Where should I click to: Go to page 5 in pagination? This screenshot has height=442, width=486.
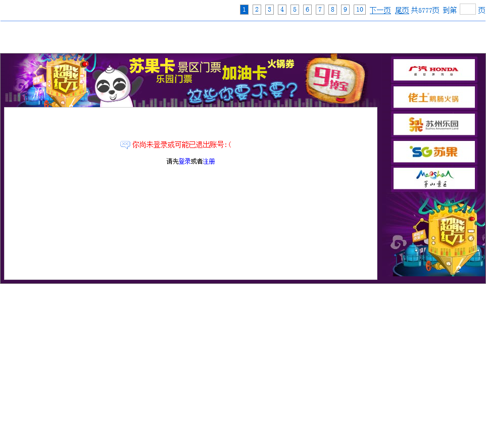tap(295, 10)
